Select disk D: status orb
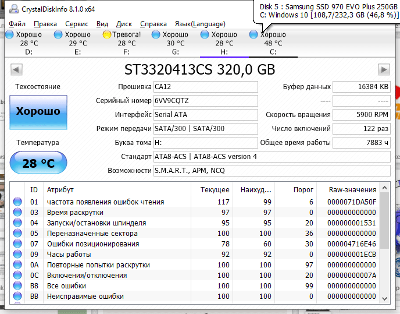This screenshot has height=314, width=400. pos(9,34)
